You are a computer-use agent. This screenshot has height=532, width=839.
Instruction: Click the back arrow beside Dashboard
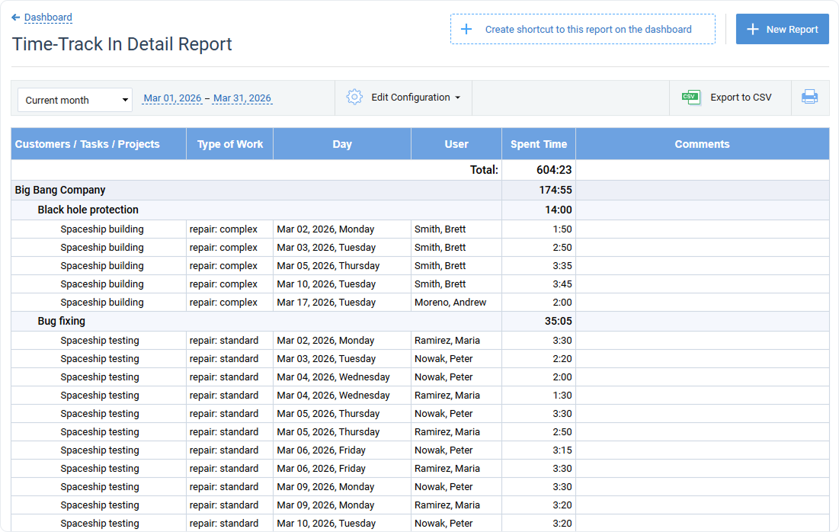click(15, 17)
